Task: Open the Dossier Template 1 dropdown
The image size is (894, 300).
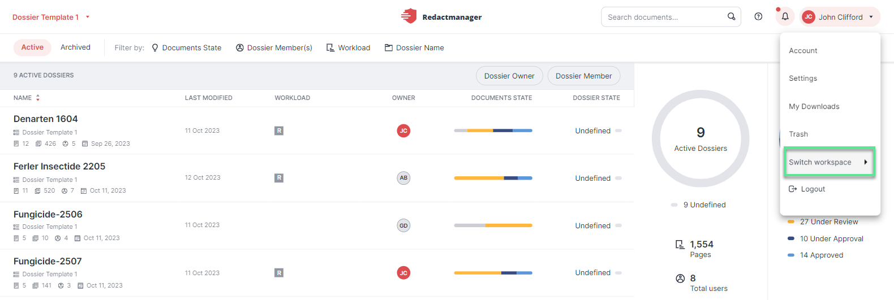Action: tap(51, 17)
